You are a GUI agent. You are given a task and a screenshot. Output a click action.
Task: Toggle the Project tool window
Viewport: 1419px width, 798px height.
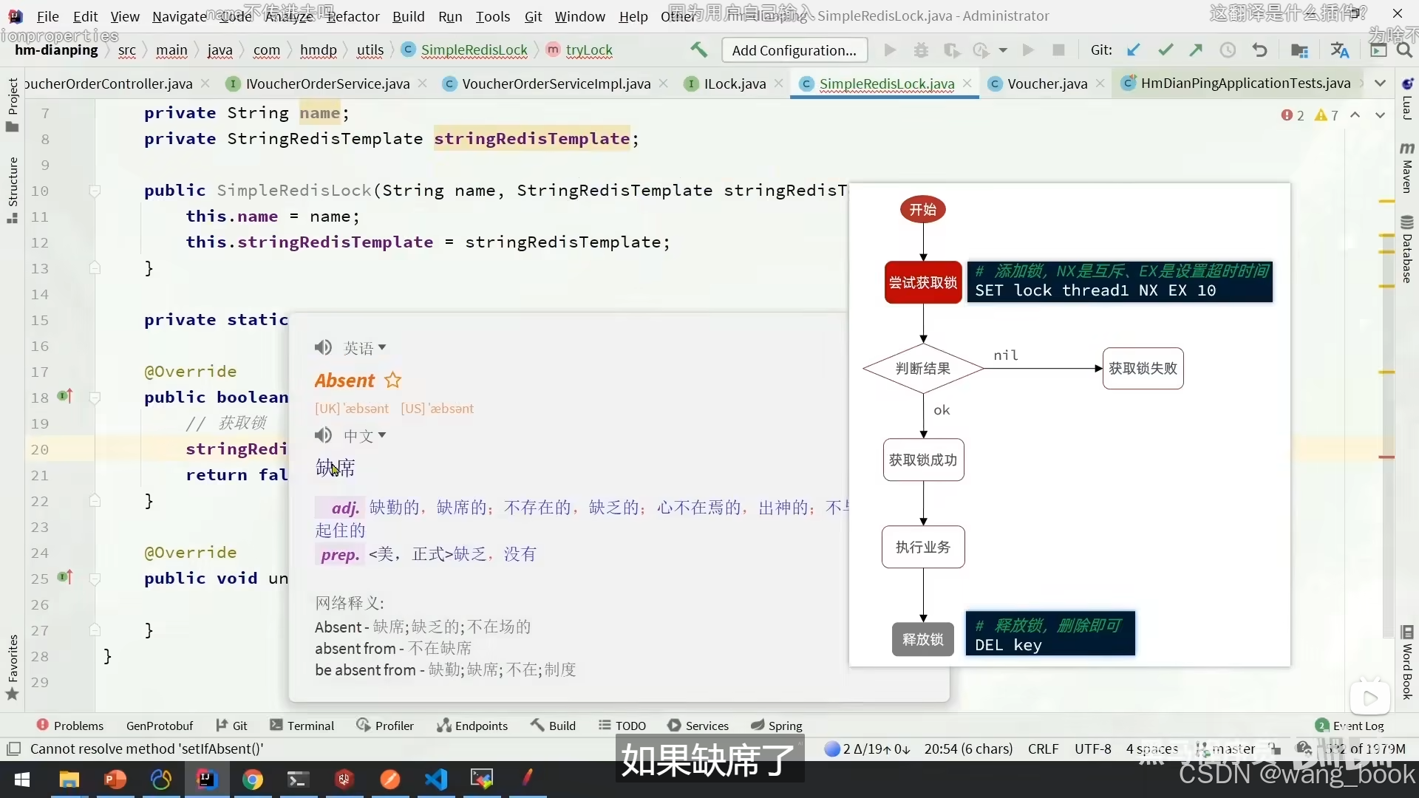coord(13,103)
